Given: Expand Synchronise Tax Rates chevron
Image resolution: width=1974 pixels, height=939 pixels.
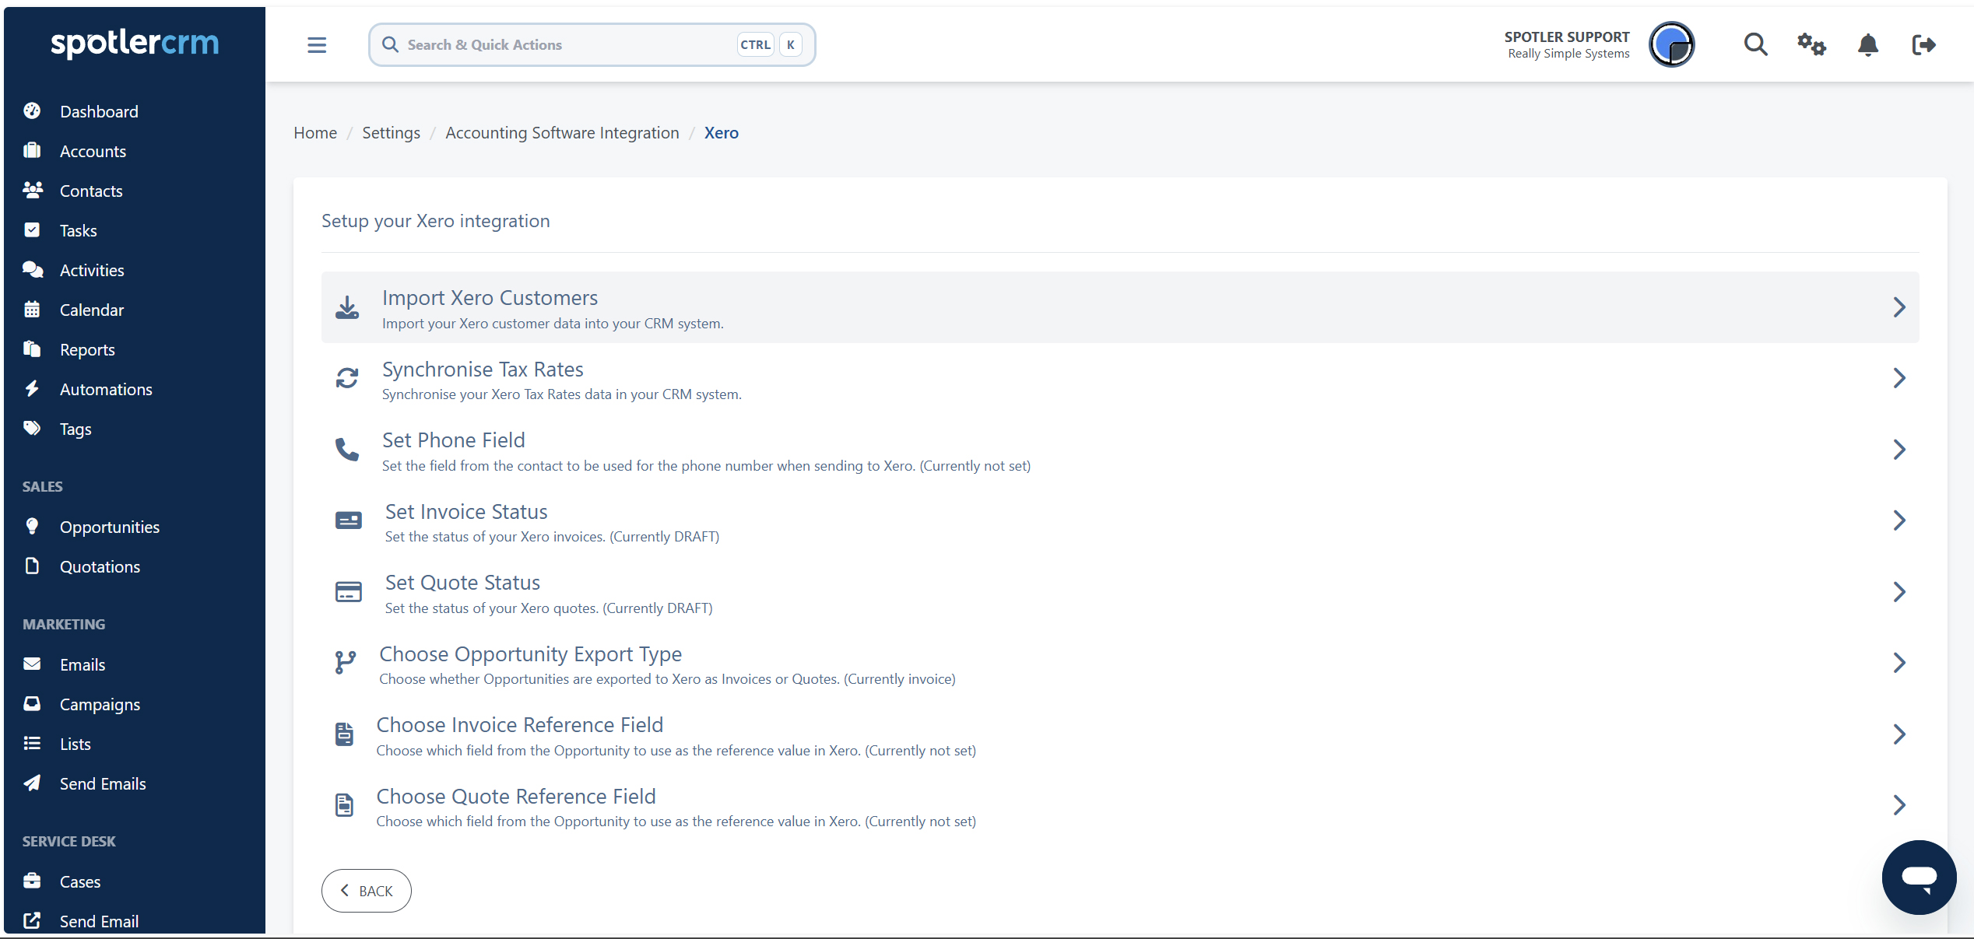Looking at the screenshot, I should pos(1899,378).
